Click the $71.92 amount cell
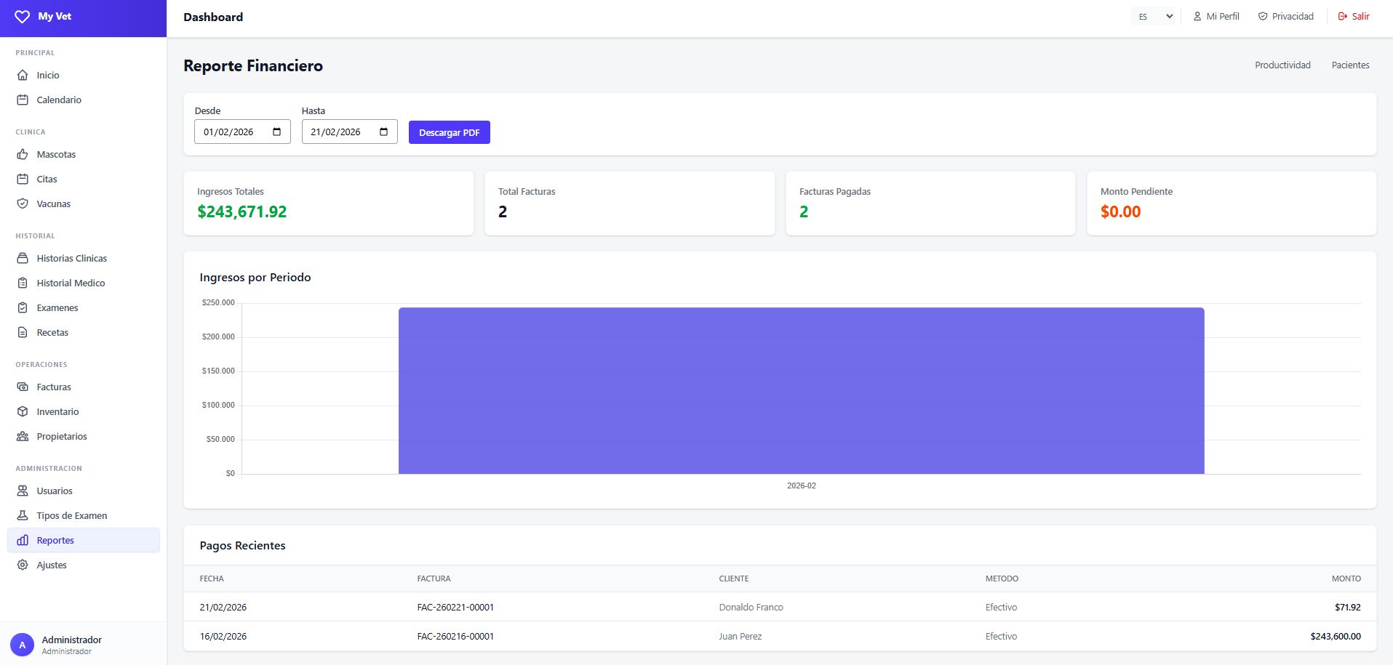The width and height of the screenshot is (1393, 665). click(x=1348, y=607)
